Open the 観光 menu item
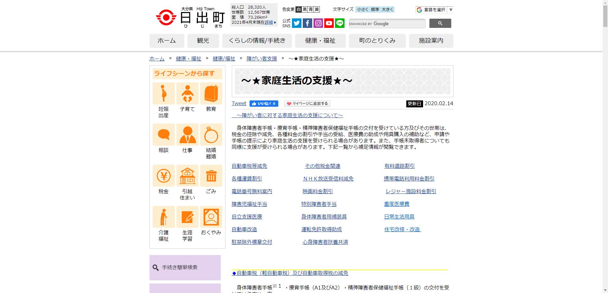Image resolution: width=608 pixels, height=293 pixels. 203,41
